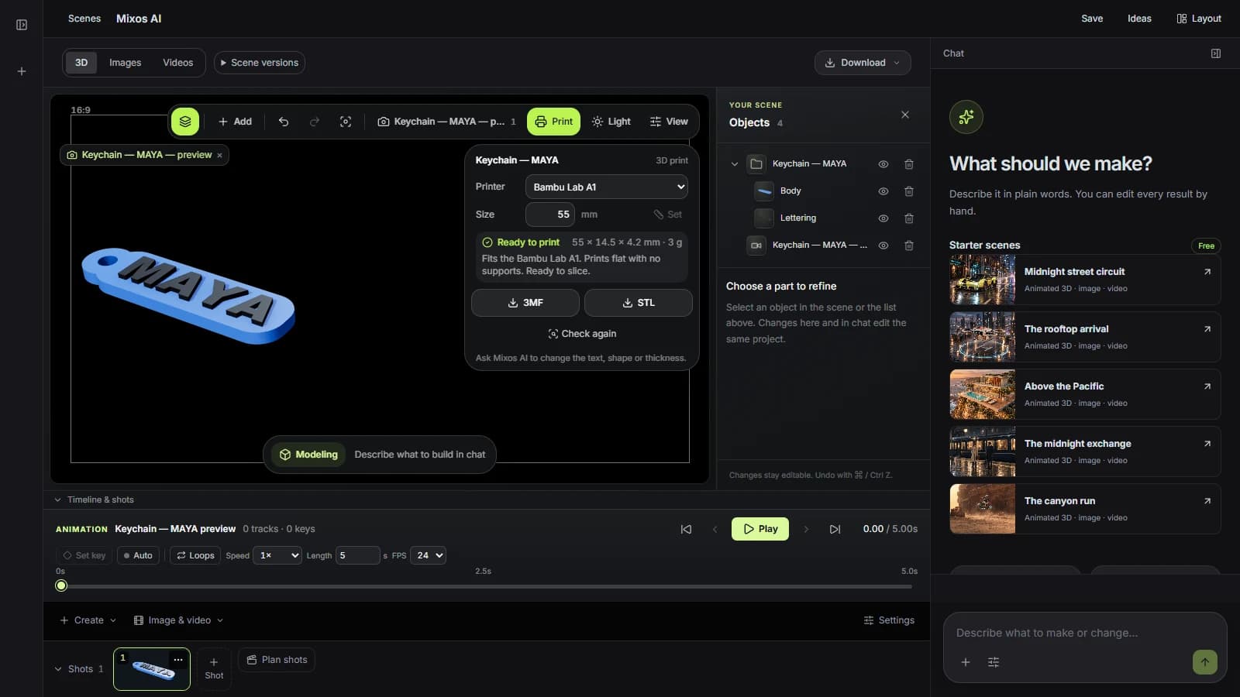Collapse the Timeline & shots section
Screen dimensions: 1240x697
pyautogui.click(x=57, y=500)
